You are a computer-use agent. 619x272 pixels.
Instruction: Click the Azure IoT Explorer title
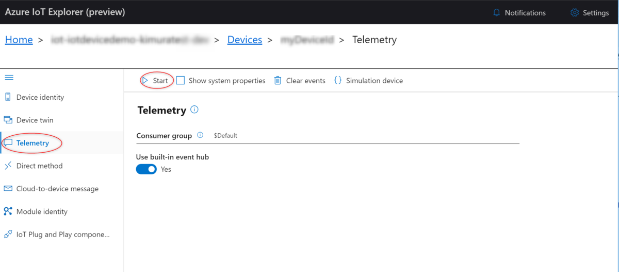[x=65, y=12]
